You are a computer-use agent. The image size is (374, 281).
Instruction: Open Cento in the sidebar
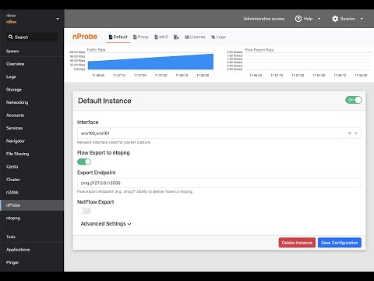tap(32, 166)
